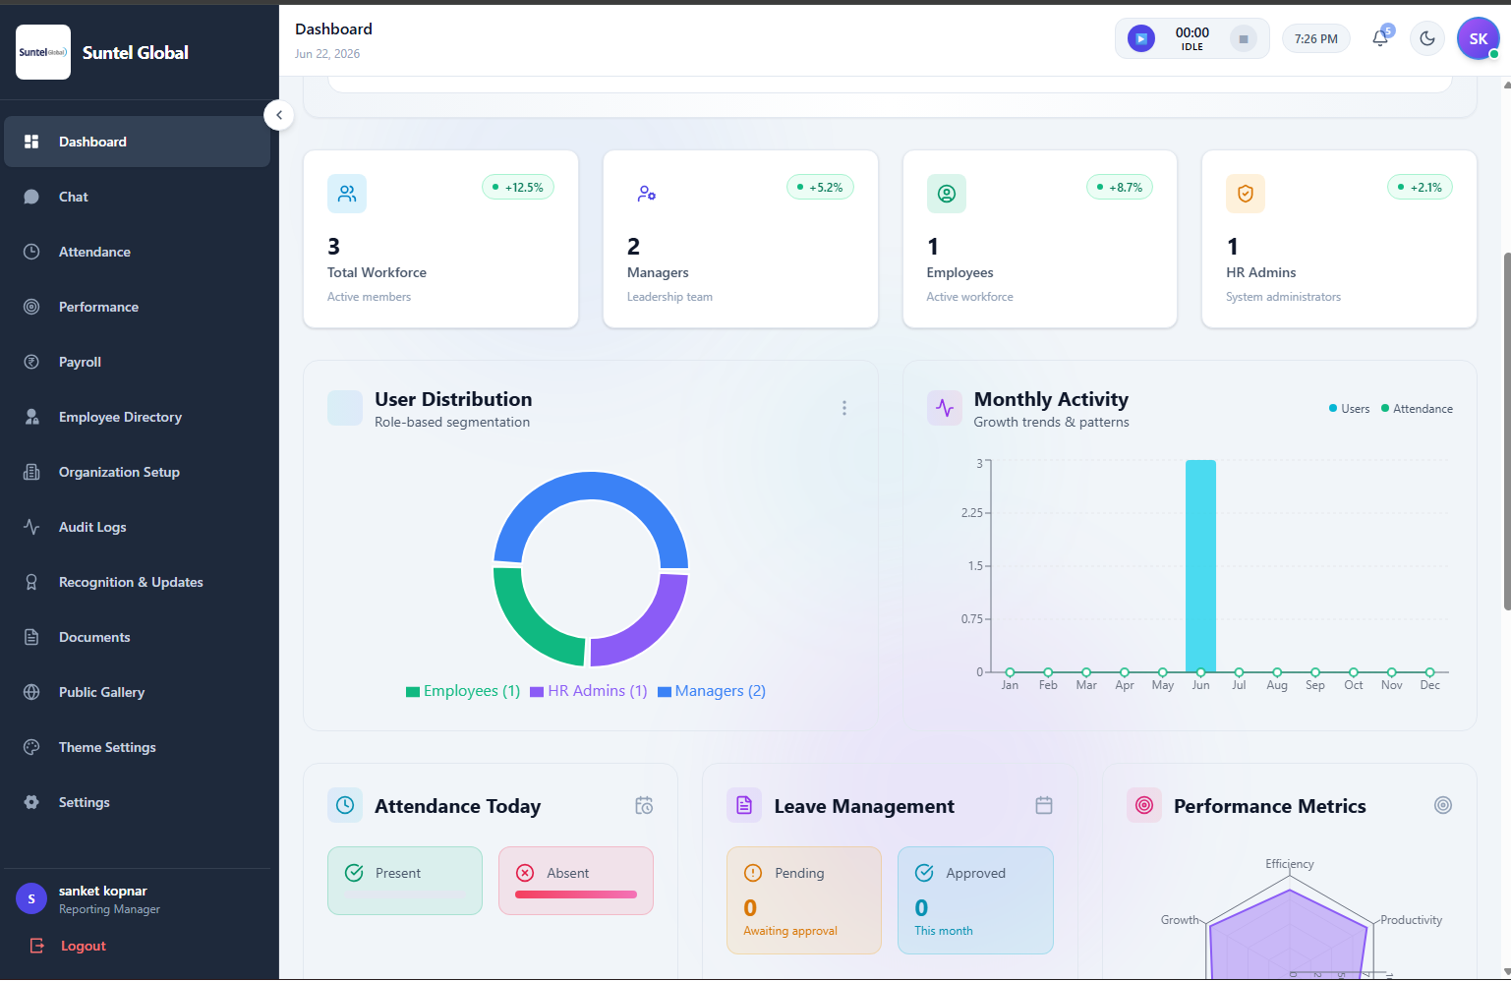Image resolution: width=1511 pixels, height=981 pixels.
Task: Log out using the Logout link
Action: coord(69,946)
